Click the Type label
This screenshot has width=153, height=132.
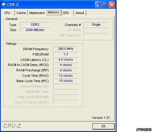13,25
